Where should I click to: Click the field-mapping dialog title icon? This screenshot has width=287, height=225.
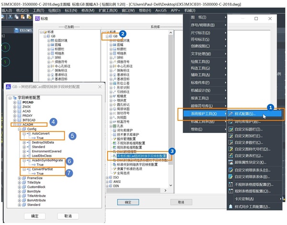click(x=9, y=87)
